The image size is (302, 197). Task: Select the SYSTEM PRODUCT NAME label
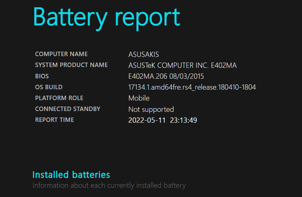pos(71,65)
